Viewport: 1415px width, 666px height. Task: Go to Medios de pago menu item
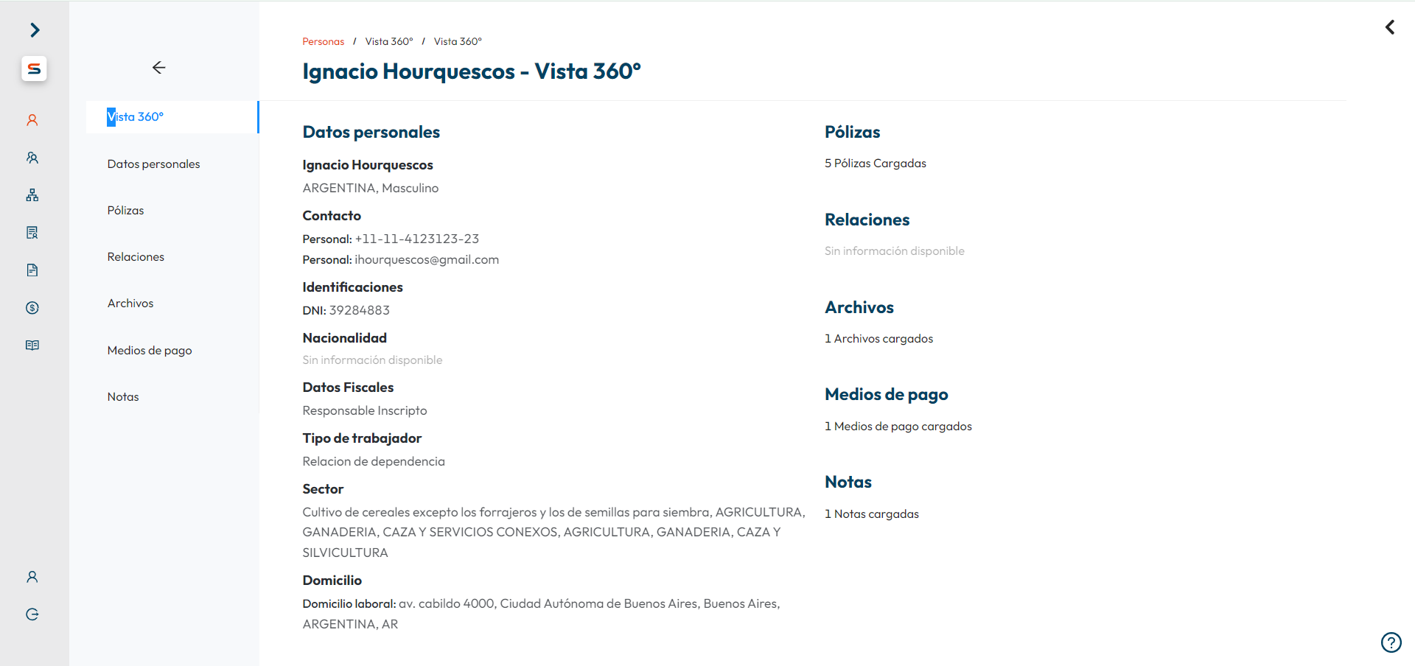click(x=150, y=351)
